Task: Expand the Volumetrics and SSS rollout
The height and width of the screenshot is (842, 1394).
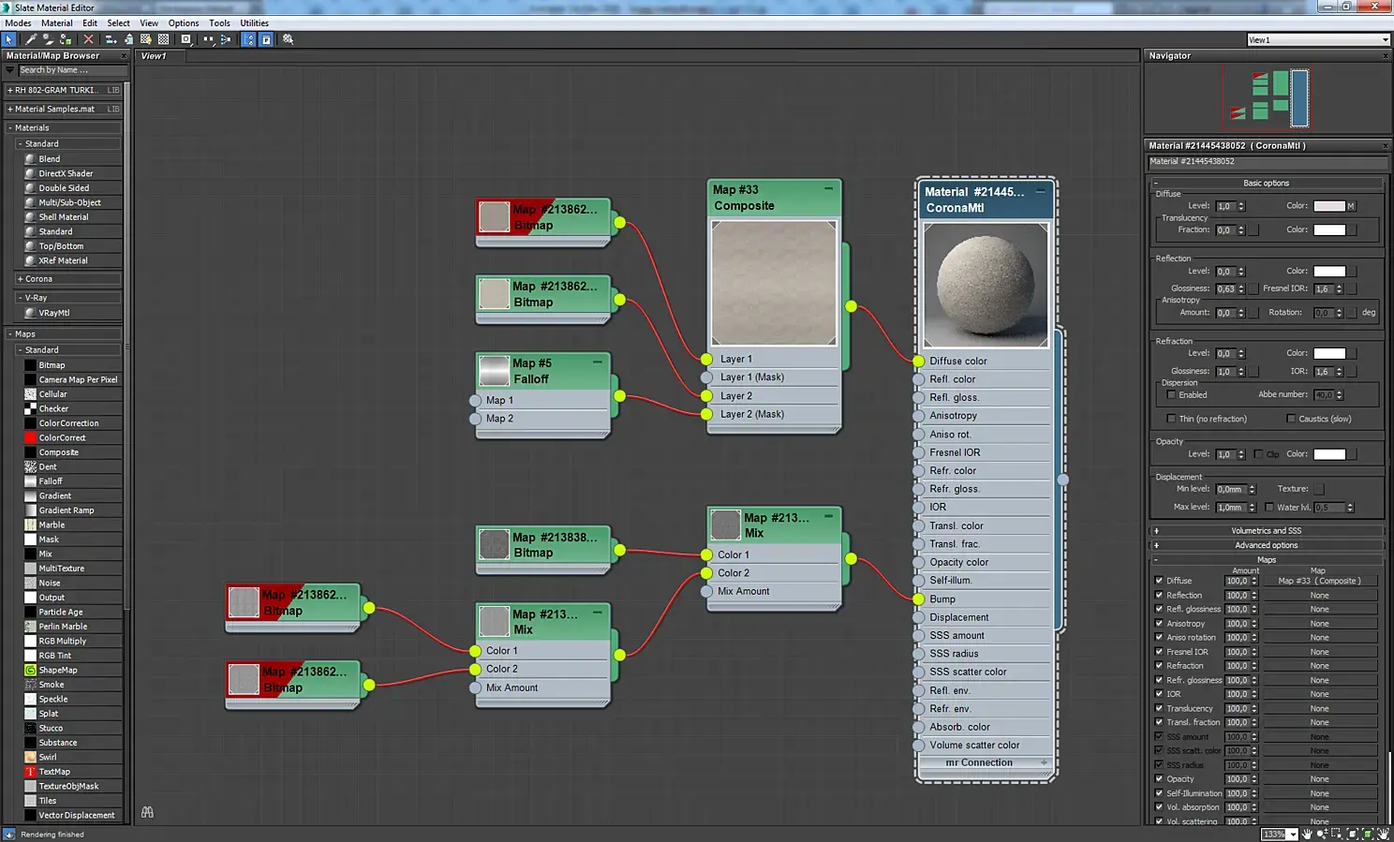Action: 1265,531
